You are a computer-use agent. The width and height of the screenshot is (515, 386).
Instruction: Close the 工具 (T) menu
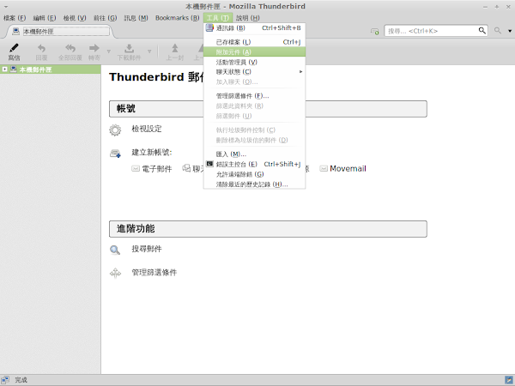pyautogui.click(x=218, y=18)
